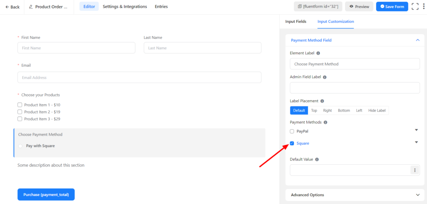Switch to the Editor tab
The width and height of the screenshot is (427, 204).
click(89, 7)
